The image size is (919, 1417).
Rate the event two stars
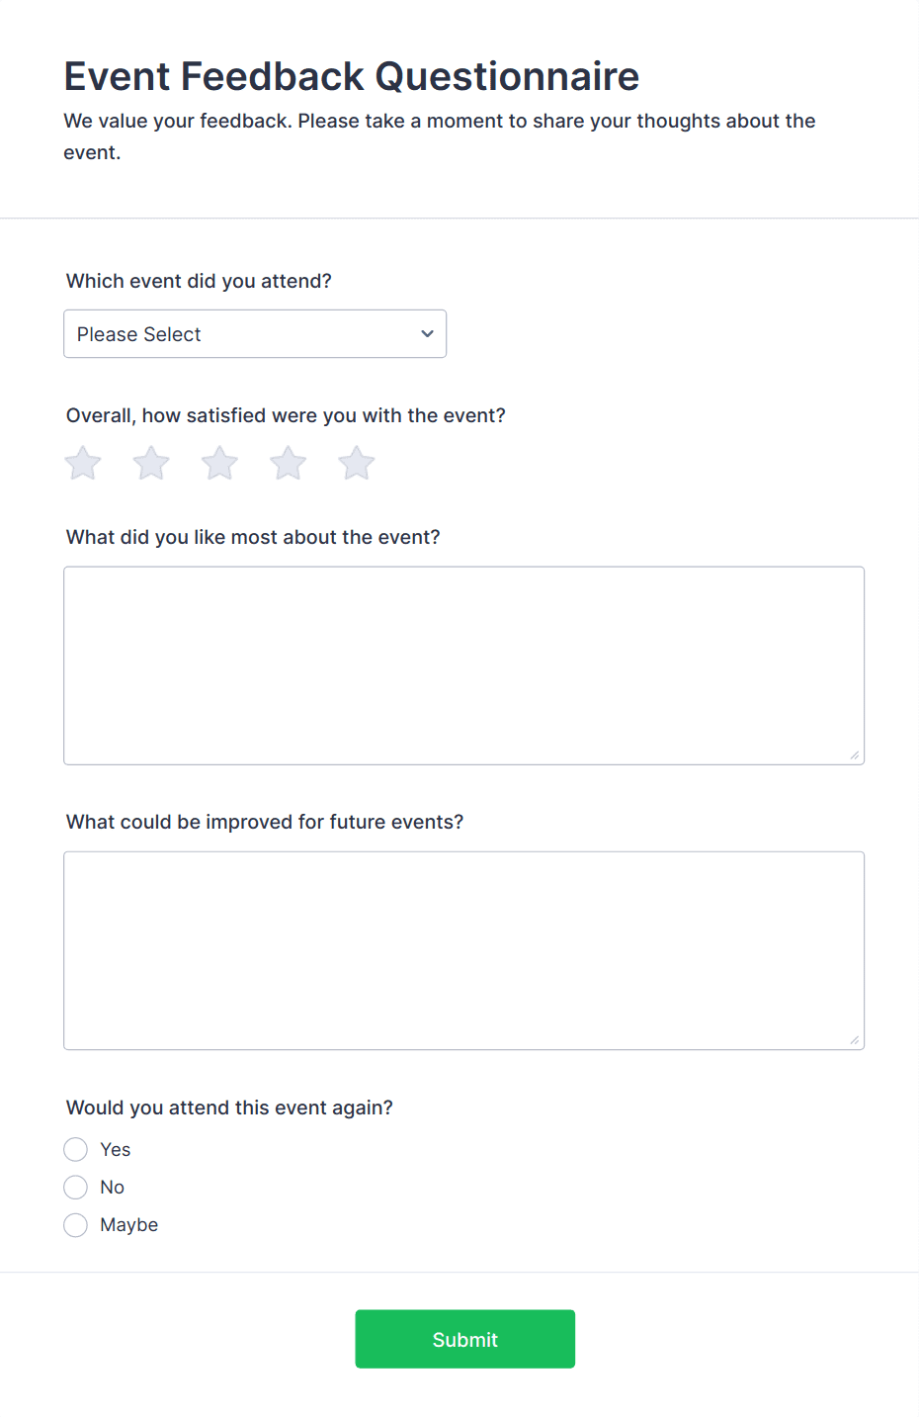150,462
